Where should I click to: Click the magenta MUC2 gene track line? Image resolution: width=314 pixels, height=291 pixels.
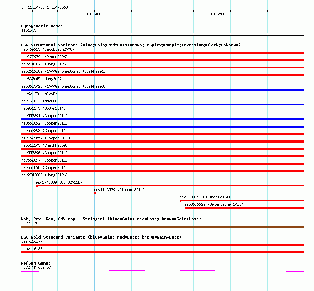tap(162, 271)
